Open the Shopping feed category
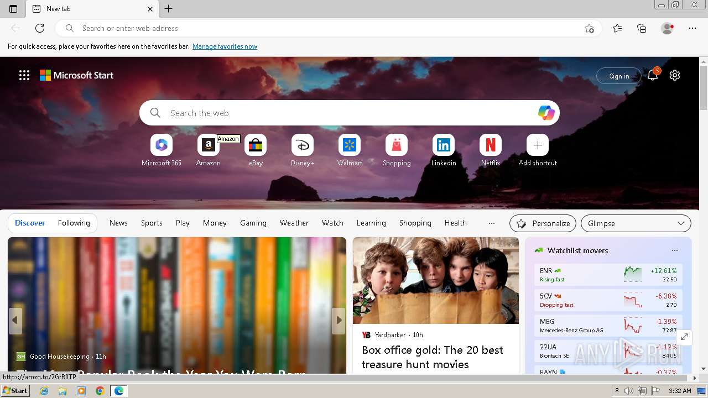 coord(415,223)
